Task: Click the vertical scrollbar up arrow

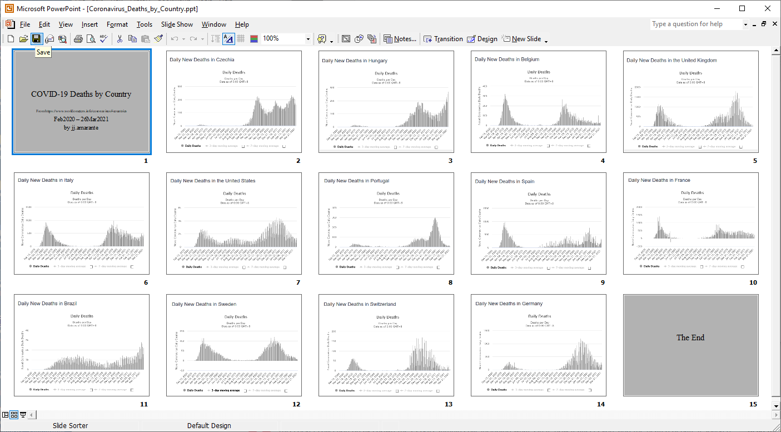Action: tap(776, 52)
